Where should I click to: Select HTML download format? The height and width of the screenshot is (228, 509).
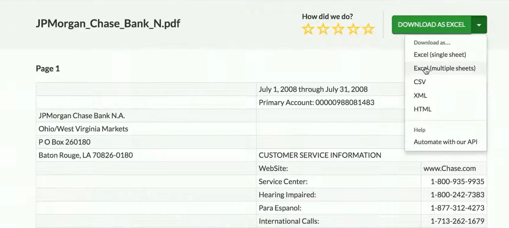click(x=423, y=109)
